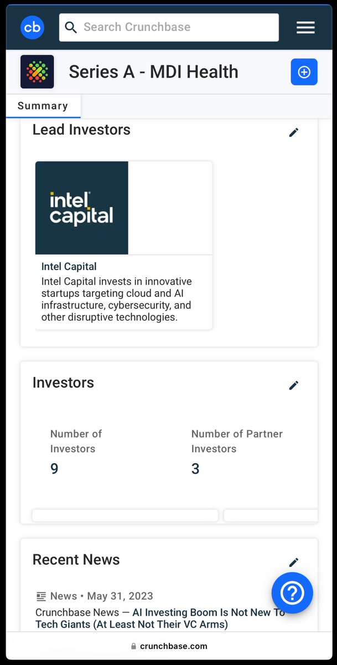Click the Intel Capital description text

point(116,299)
